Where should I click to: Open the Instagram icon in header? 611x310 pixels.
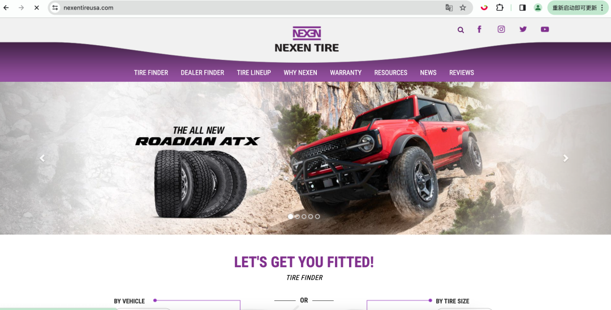click(x=501, y=29)
